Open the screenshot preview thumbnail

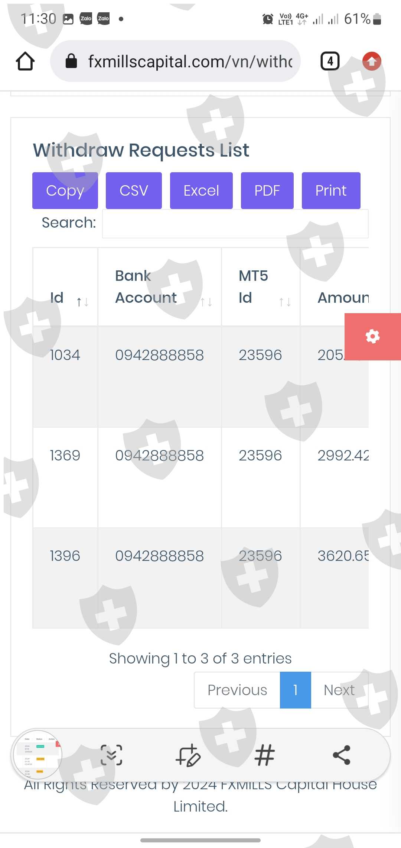[x=37, y=755]
